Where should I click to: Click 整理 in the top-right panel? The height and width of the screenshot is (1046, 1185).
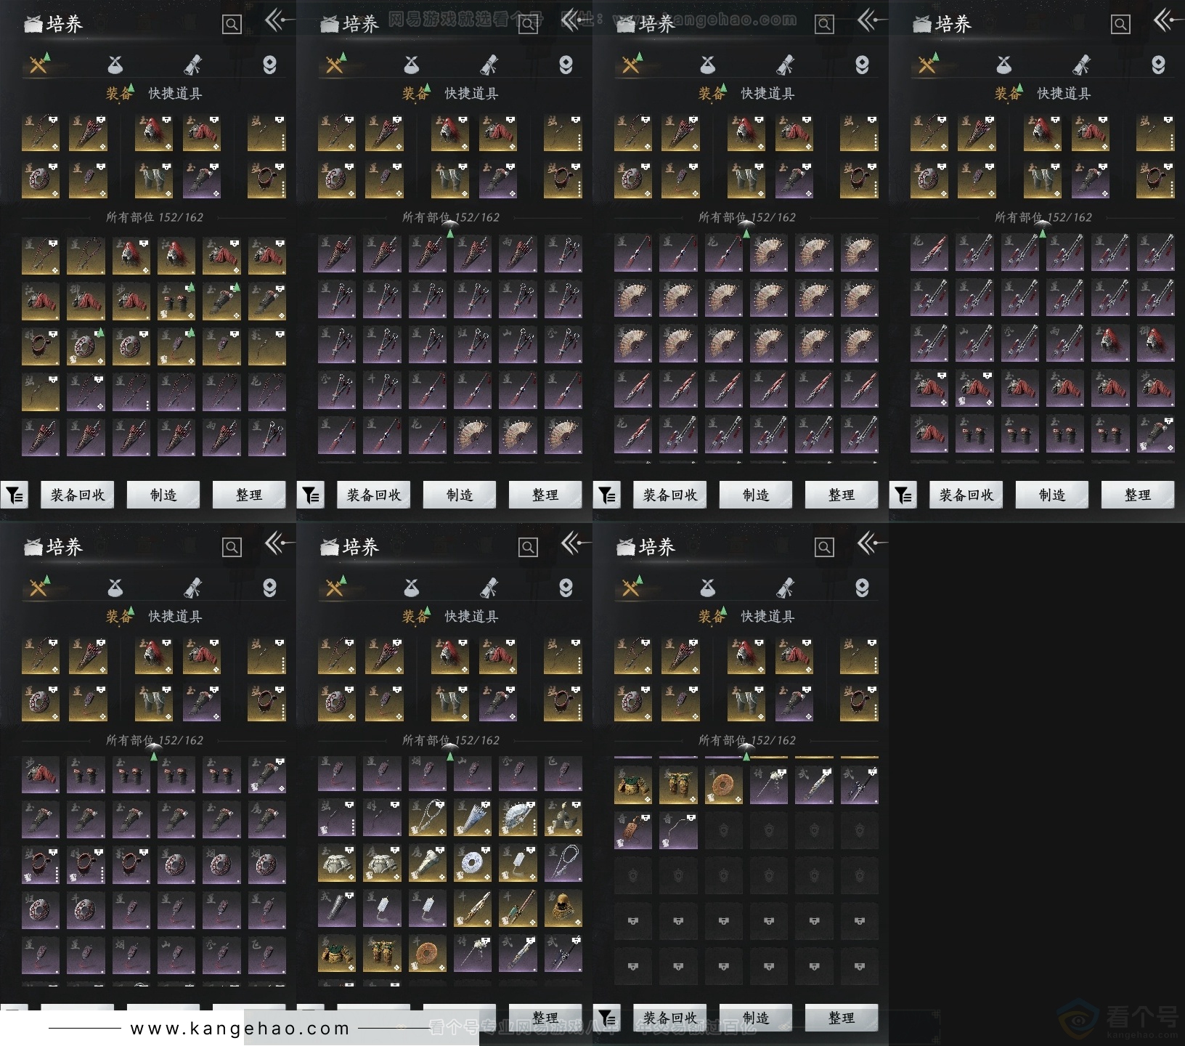click(1138, 495)
